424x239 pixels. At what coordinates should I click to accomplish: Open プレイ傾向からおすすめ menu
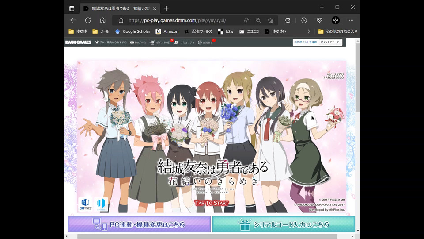111,42
